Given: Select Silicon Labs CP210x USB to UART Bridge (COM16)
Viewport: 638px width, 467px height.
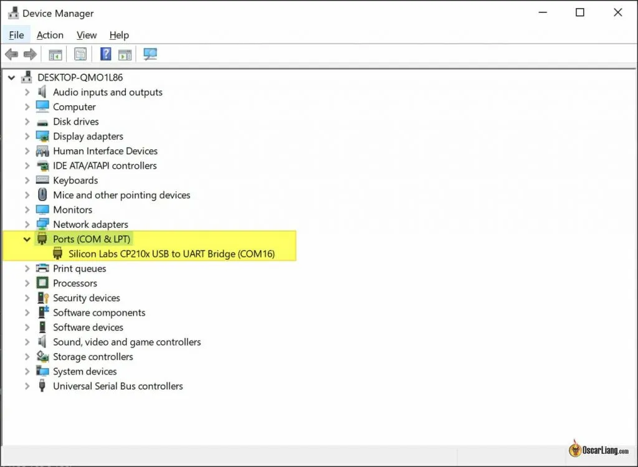Looking at the screenshot, I should [172, 254].
